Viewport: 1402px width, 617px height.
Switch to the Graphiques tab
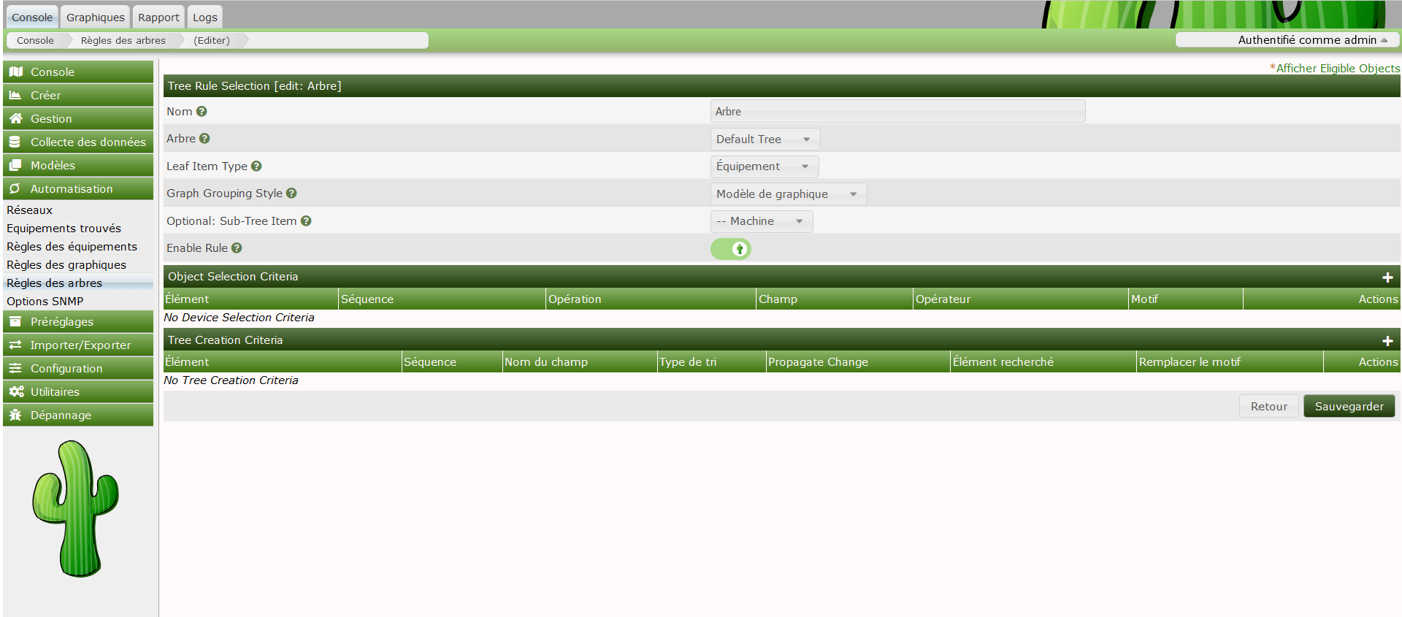[95, 18]
